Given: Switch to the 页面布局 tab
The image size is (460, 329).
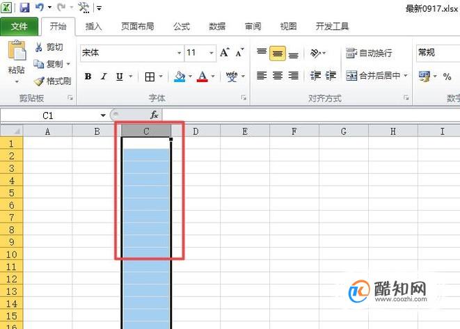Looking at the screenshot, I should (x=138, y=26).
